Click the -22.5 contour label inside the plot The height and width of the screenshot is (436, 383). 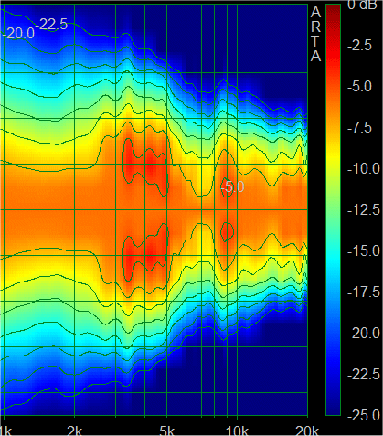pyautogui.click(x=51, y=24)
